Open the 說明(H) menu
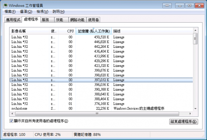This screenshot has width=207, height=140. 59,12
